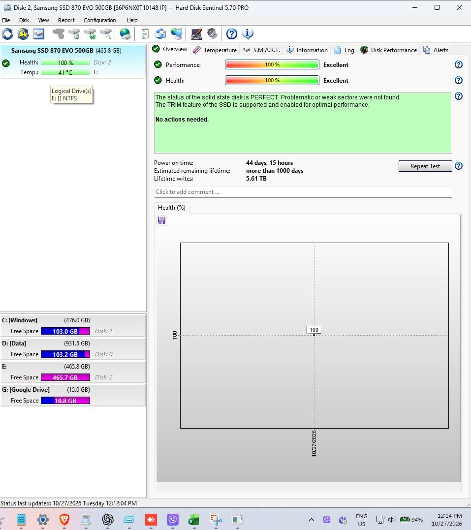Open Brave browser from the taskbar

pos(64,519)
